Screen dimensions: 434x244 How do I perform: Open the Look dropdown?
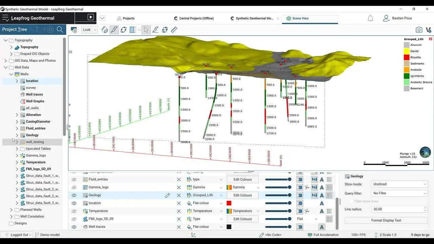[89, 30]
